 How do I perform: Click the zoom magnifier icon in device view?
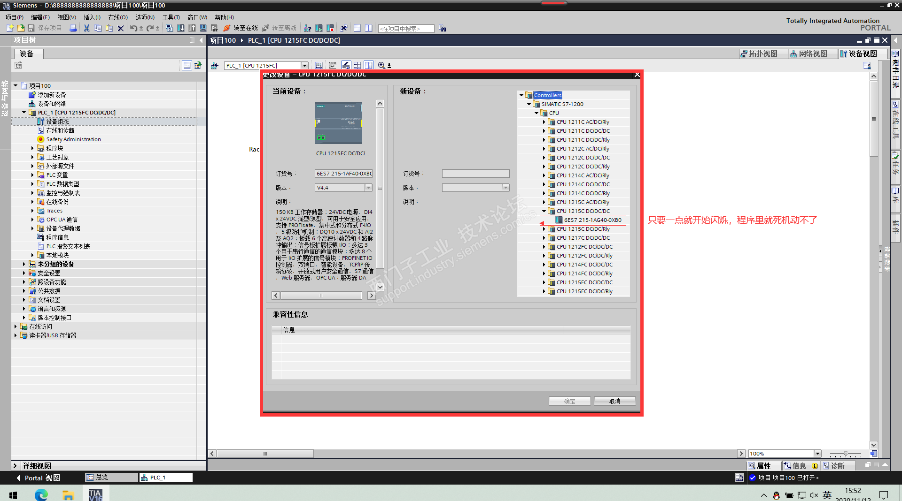click(x=381, y=66)
